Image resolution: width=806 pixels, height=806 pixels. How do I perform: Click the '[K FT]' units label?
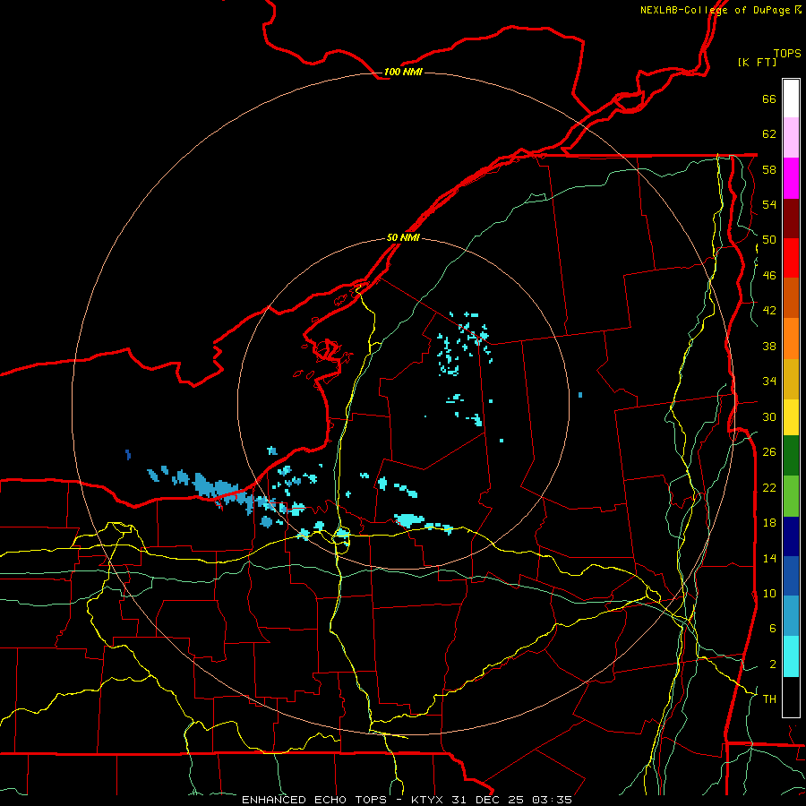757,62
